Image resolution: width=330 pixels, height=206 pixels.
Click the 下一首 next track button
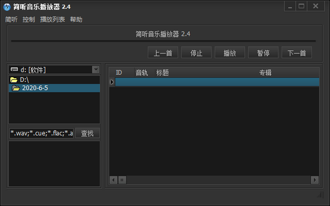(x=296, y=52)
